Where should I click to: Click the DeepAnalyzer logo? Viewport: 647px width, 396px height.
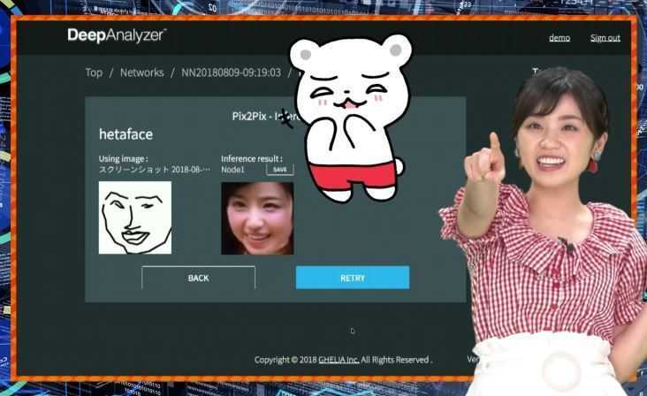click(x=117, y=35)
